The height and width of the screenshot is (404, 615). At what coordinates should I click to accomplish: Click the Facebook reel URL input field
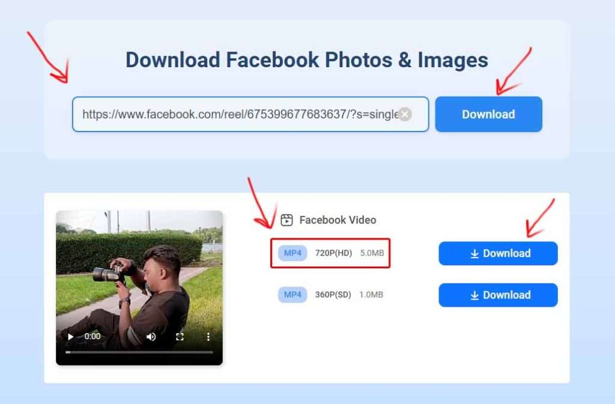pyautogui.click(x=250, y=114)
